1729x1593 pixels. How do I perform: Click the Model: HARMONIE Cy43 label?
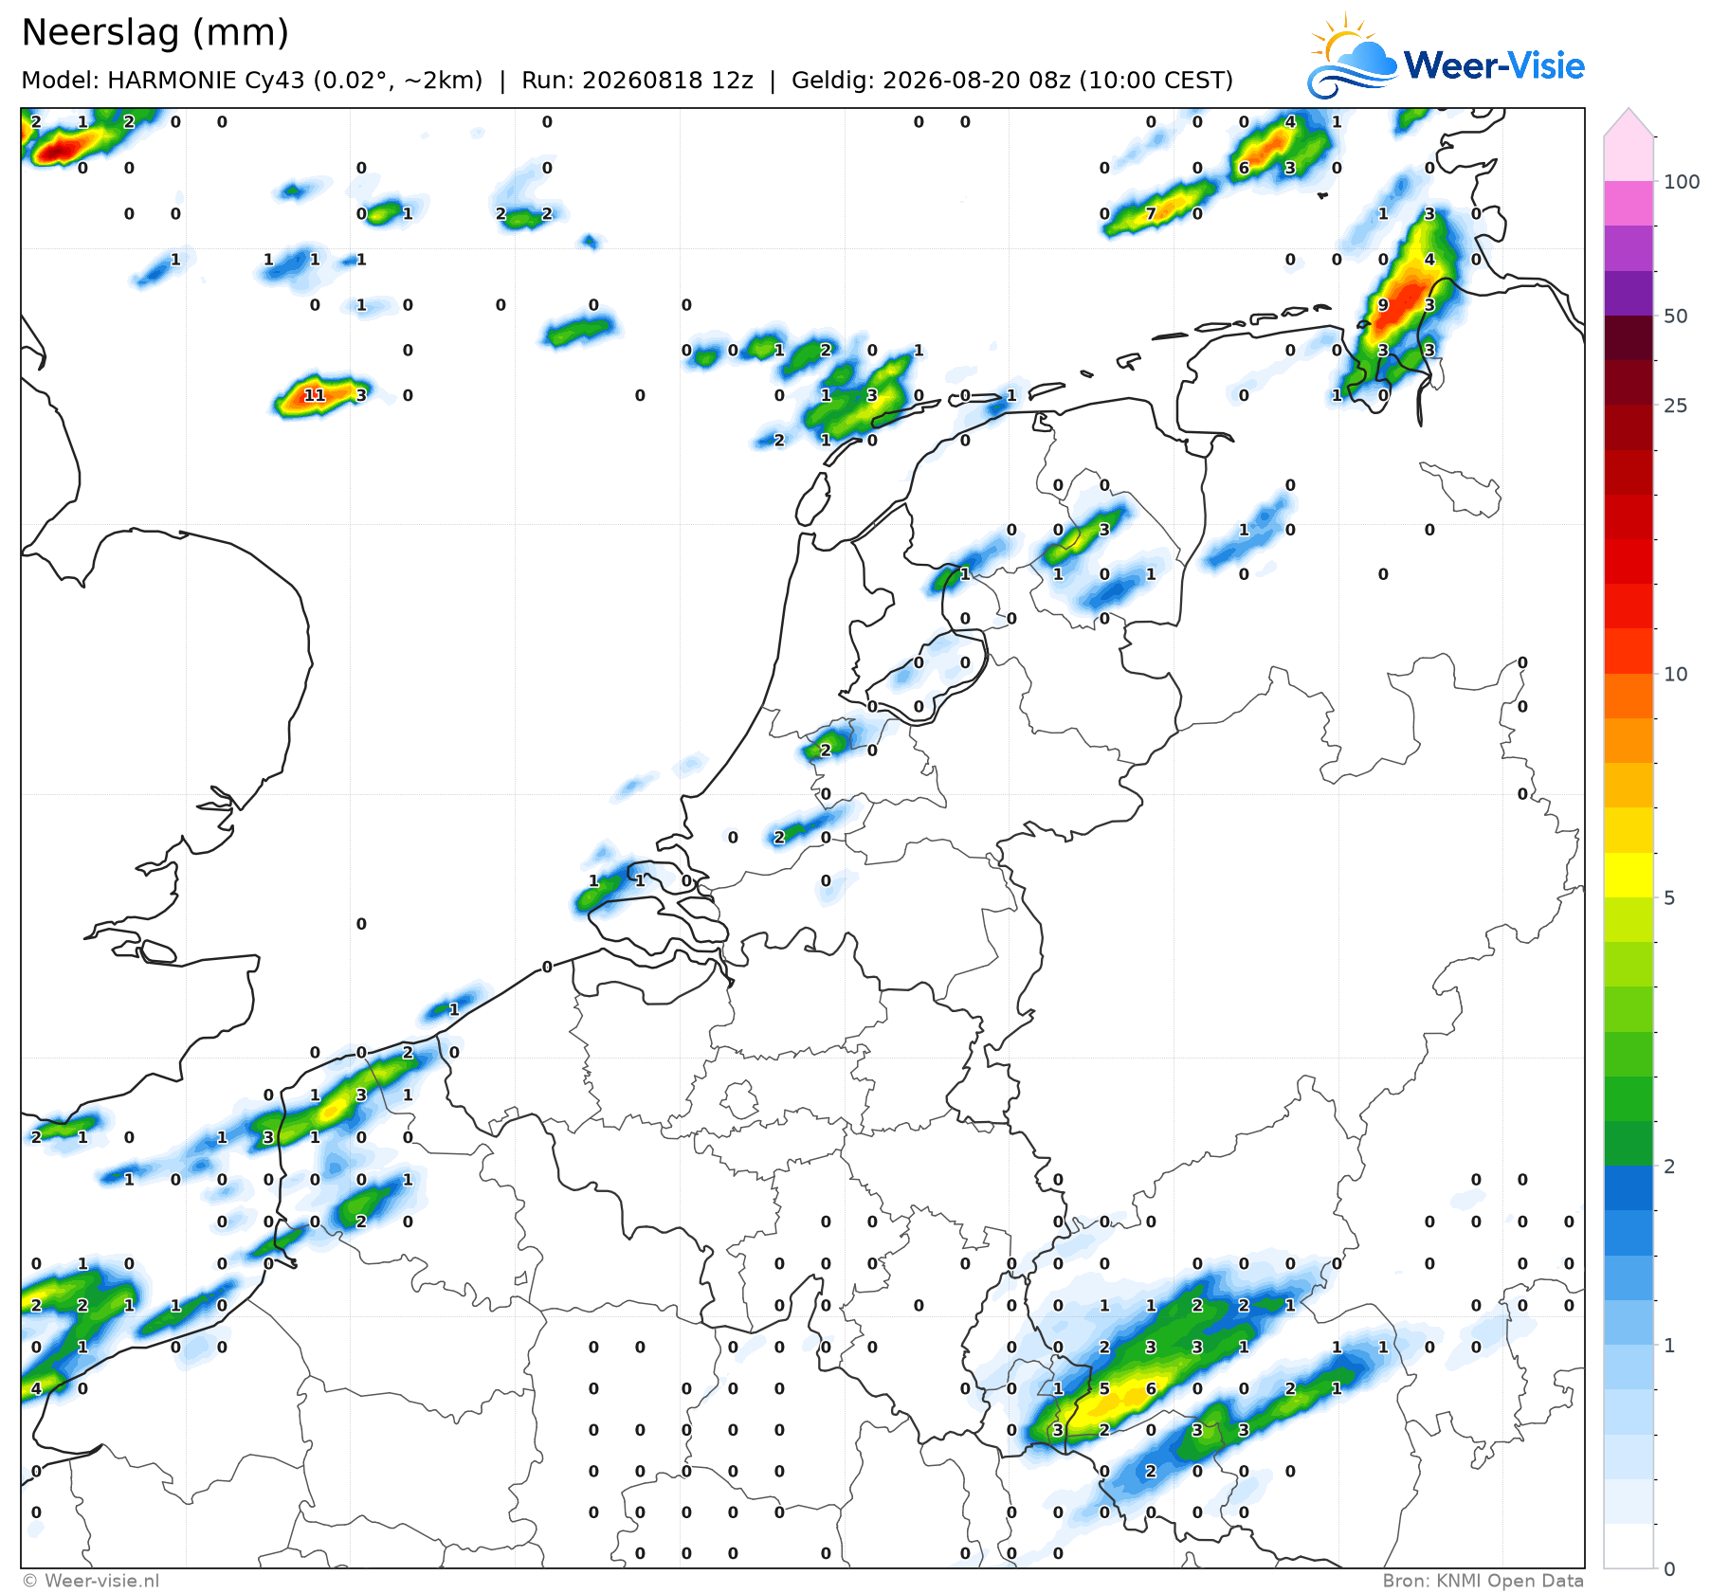252,81
